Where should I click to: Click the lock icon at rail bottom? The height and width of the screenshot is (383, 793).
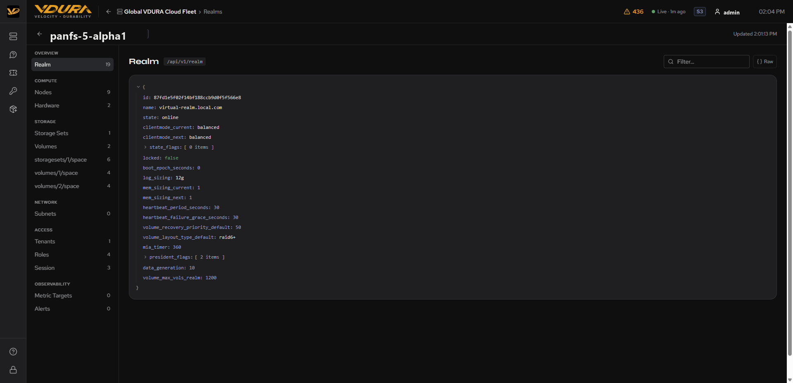click(13, 370)
